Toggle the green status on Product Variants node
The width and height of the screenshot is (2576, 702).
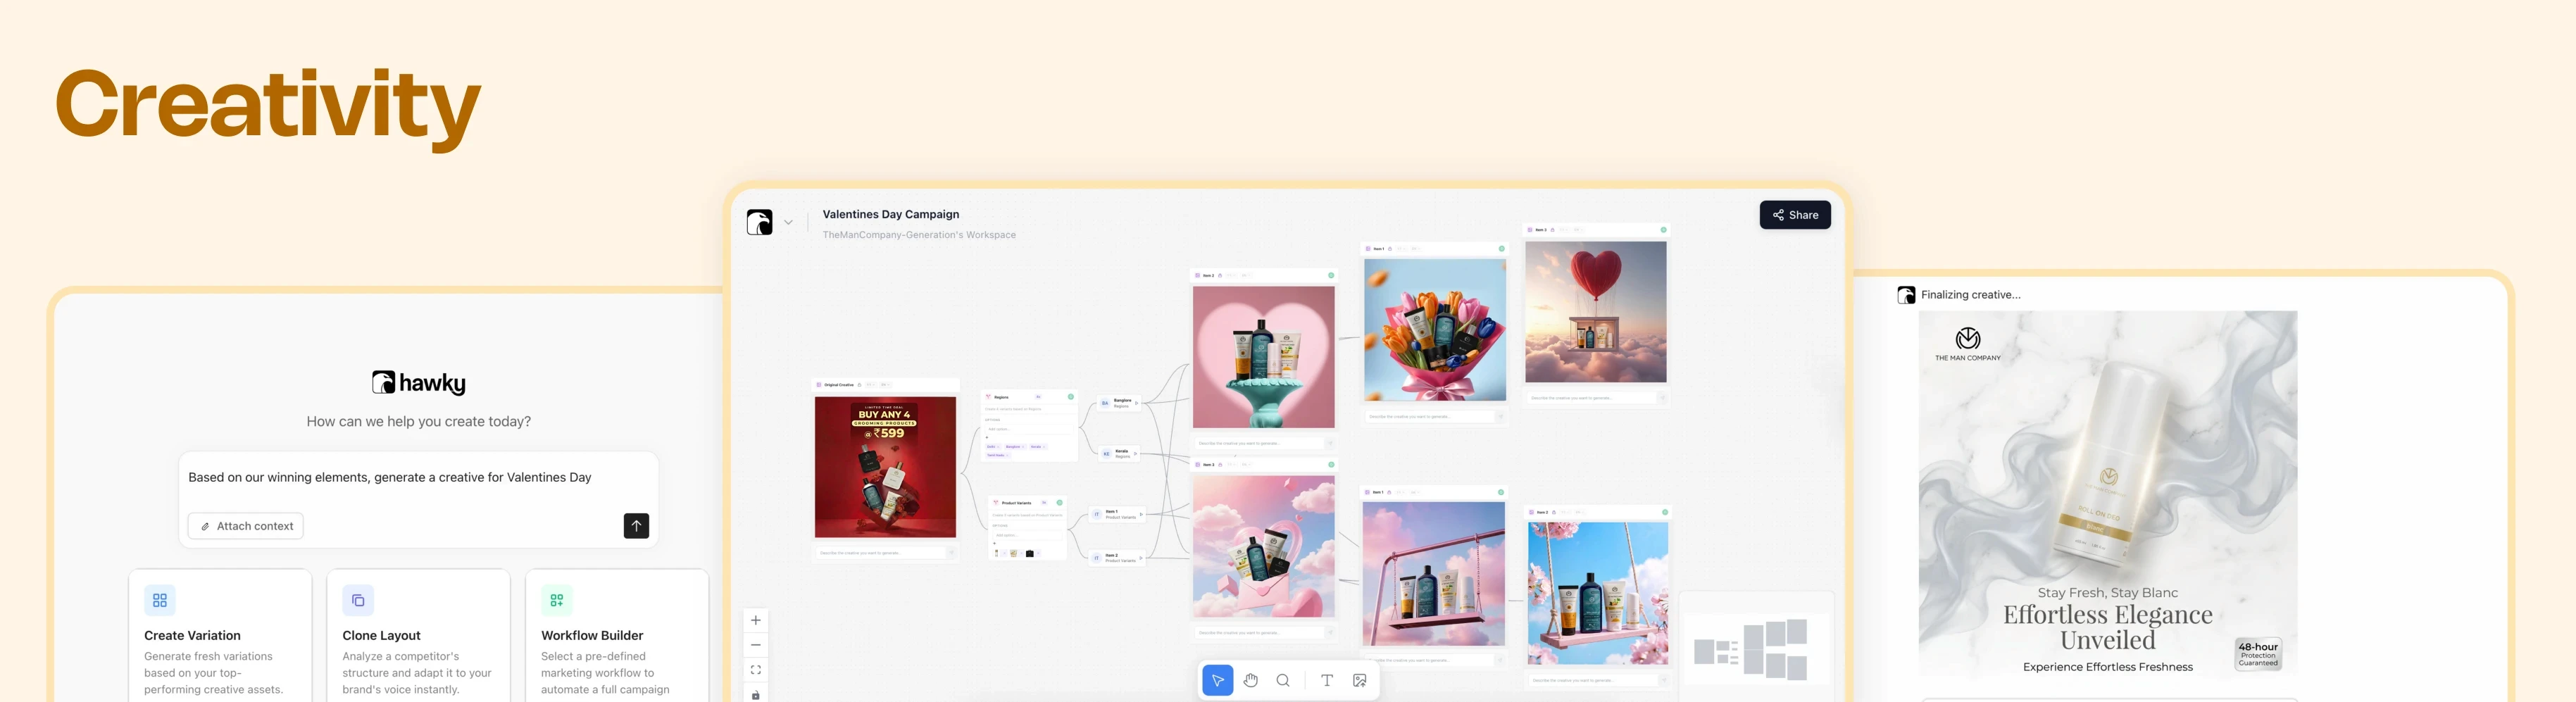(1060, 503)
